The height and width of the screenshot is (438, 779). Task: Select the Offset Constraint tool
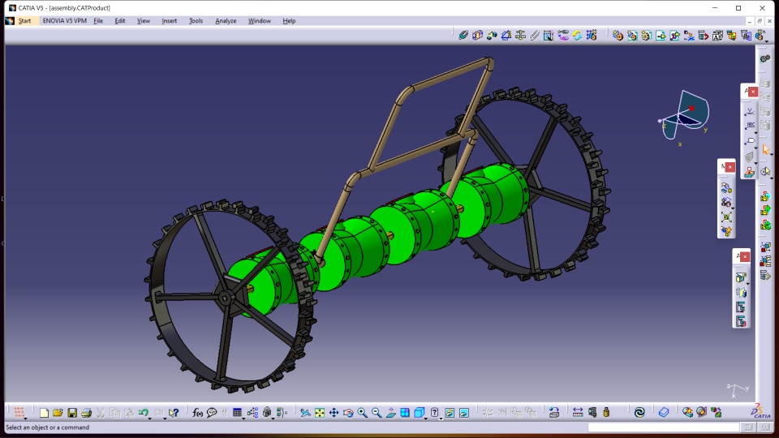492,35
